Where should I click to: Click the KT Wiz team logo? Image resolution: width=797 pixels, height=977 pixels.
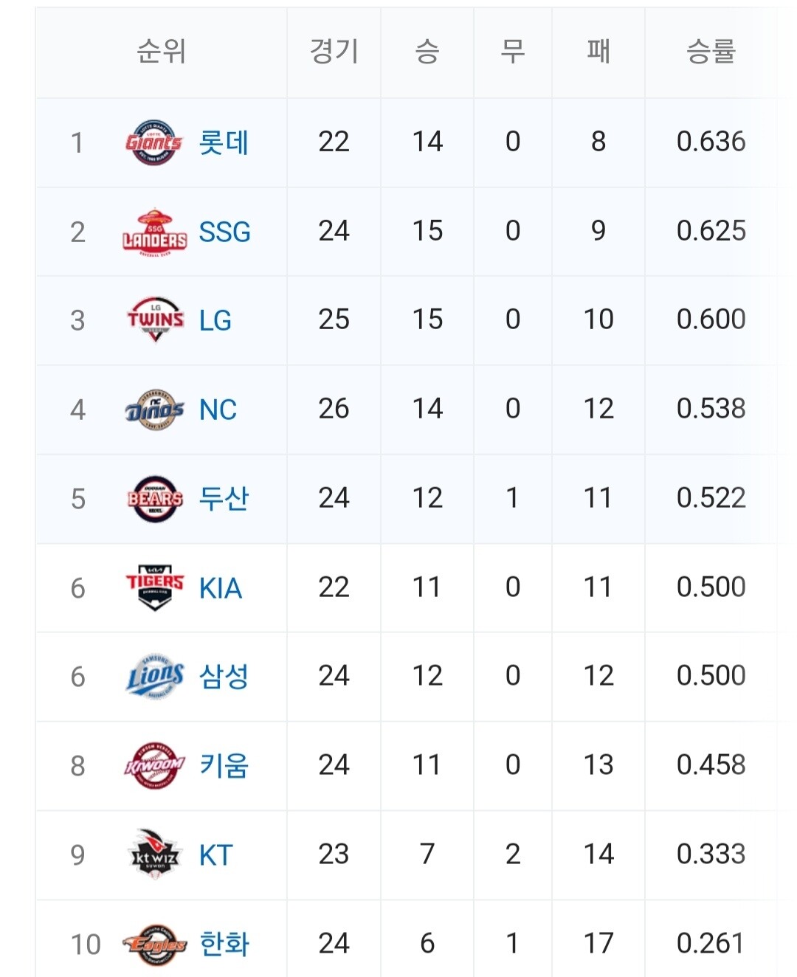[155, 855]
